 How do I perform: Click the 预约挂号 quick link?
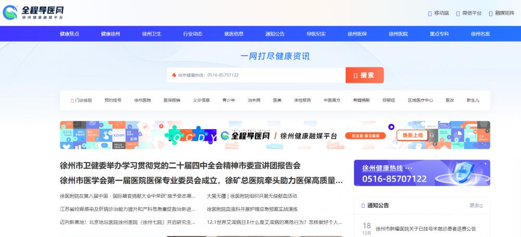point(113,100)
